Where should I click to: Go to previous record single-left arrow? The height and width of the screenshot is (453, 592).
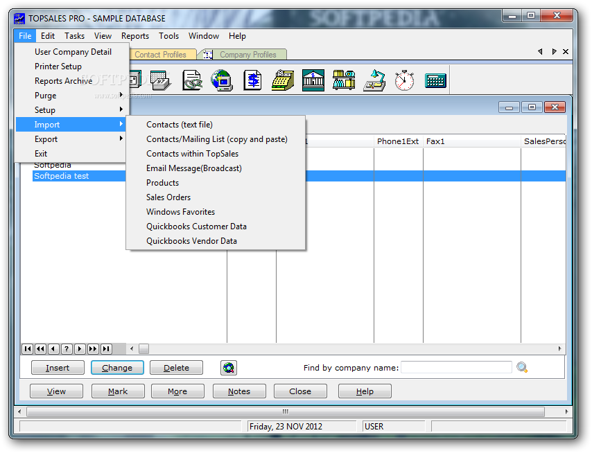(53, 349)
